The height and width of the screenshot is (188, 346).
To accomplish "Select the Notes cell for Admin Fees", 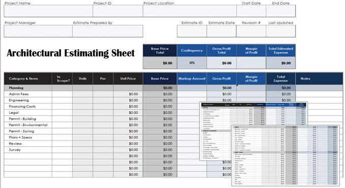I will point(320,94).
